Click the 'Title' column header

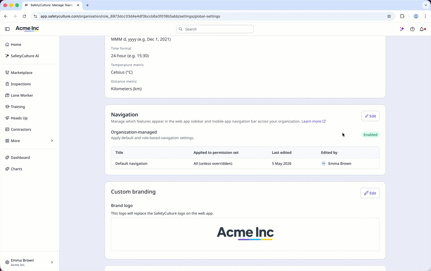coord(119,153)
